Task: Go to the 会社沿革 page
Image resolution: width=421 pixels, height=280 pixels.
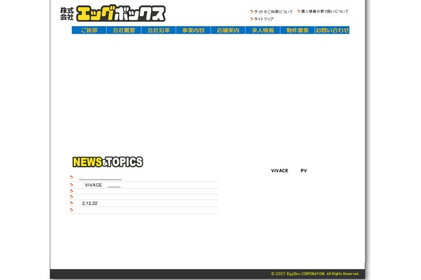Action: click(159, 30)
